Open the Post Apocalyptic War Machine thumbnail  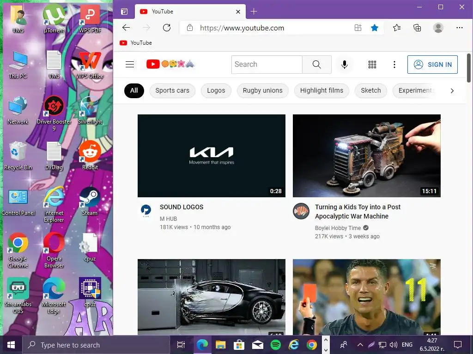[x=366, y=156]
